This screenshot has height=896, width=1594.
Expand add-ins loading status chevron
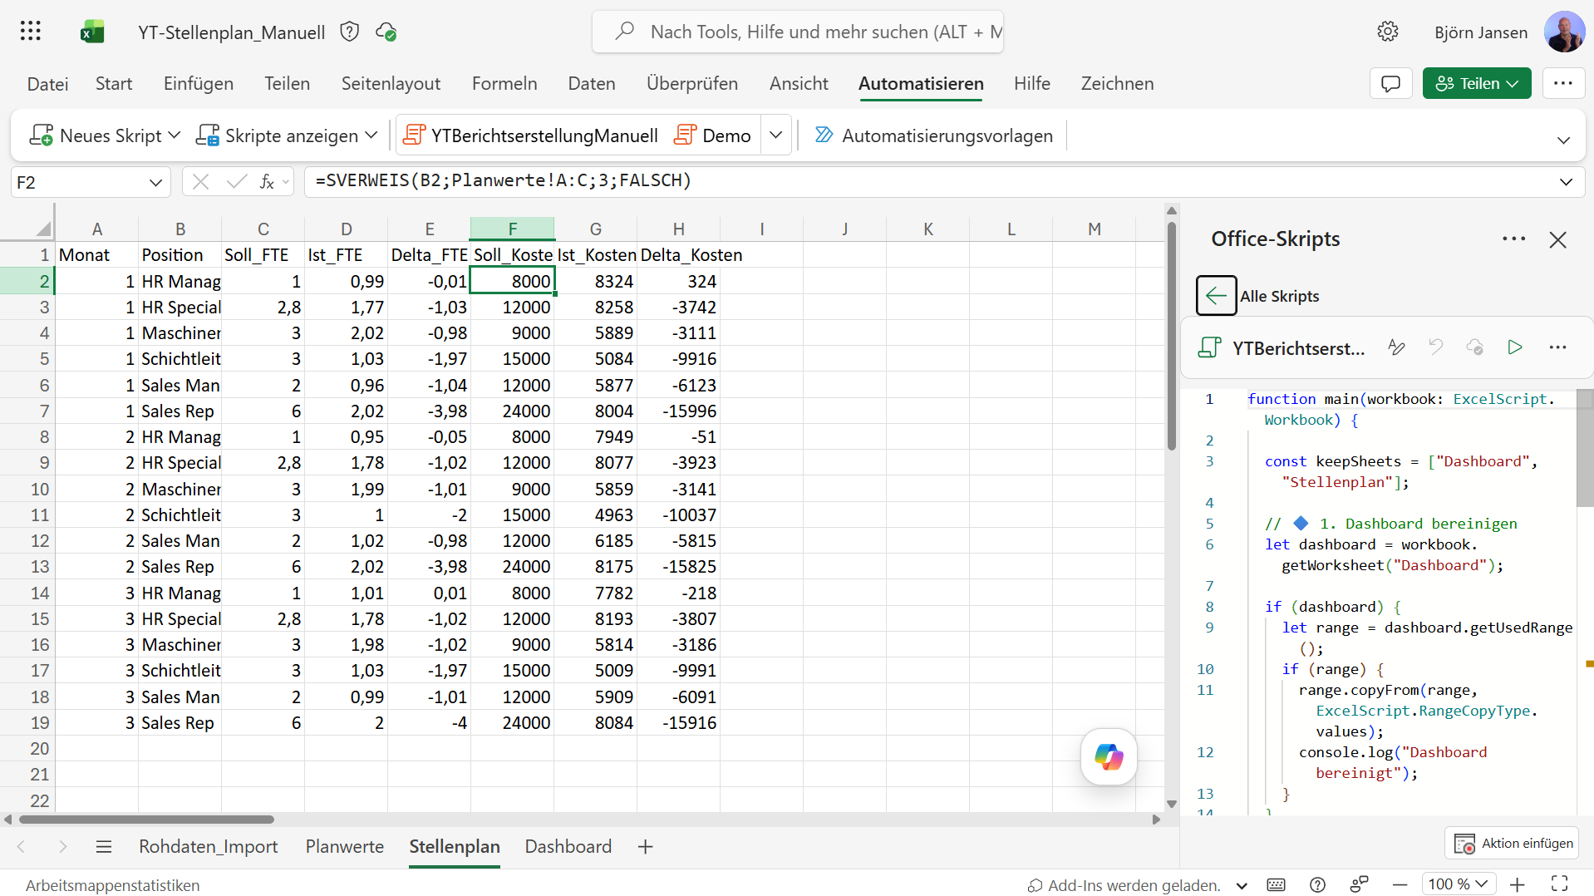(x=1242, y=886)
